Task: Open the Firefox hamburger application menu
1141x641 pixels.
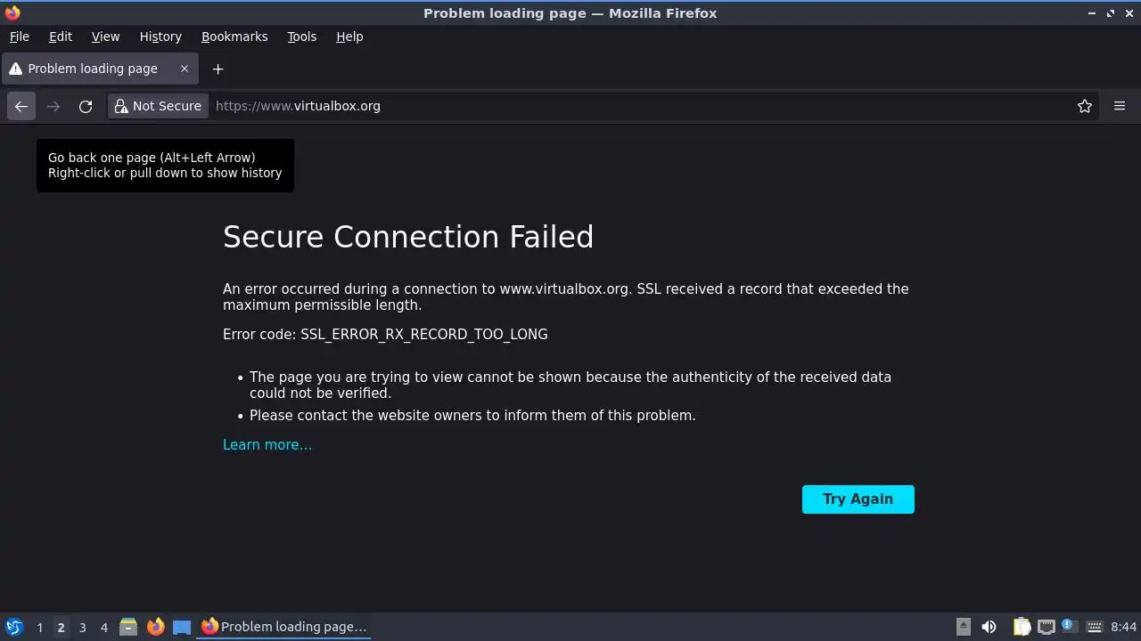Action: [x=1120, y=106]
